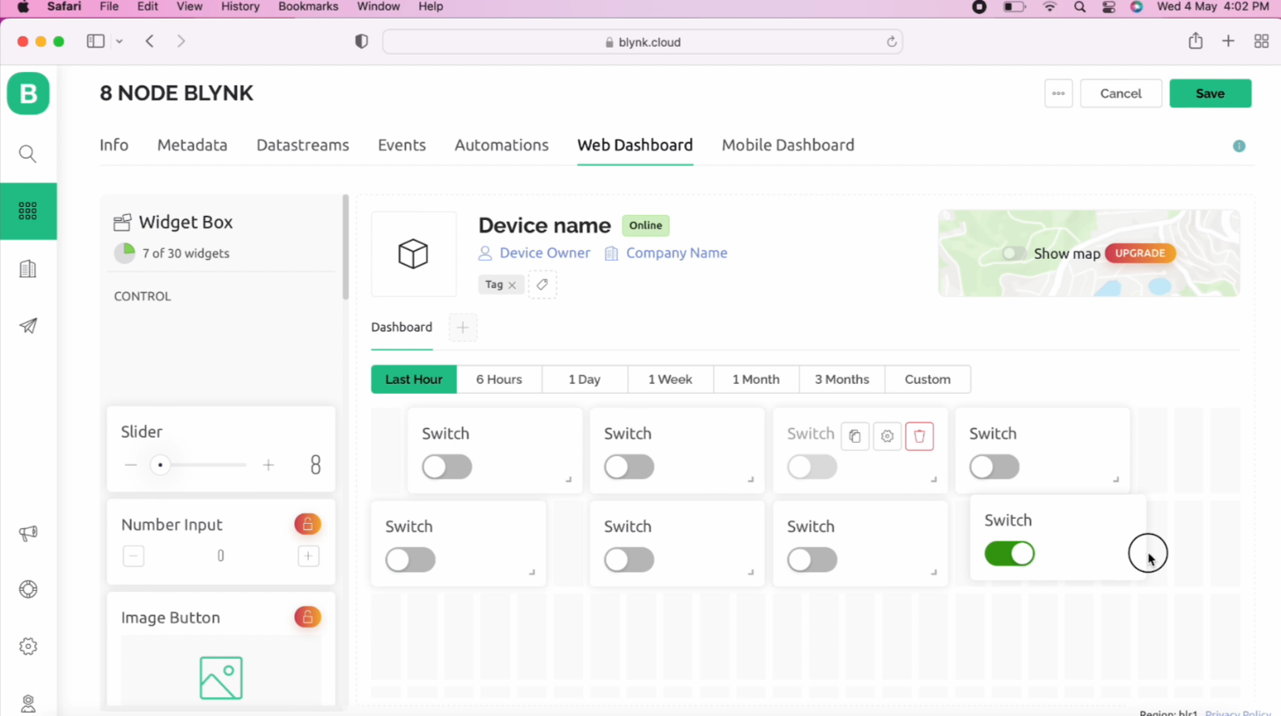The height and width of the screenshot is (716, 1281).
Task: Click the Widget Box header icon
Action: point(122,223)
